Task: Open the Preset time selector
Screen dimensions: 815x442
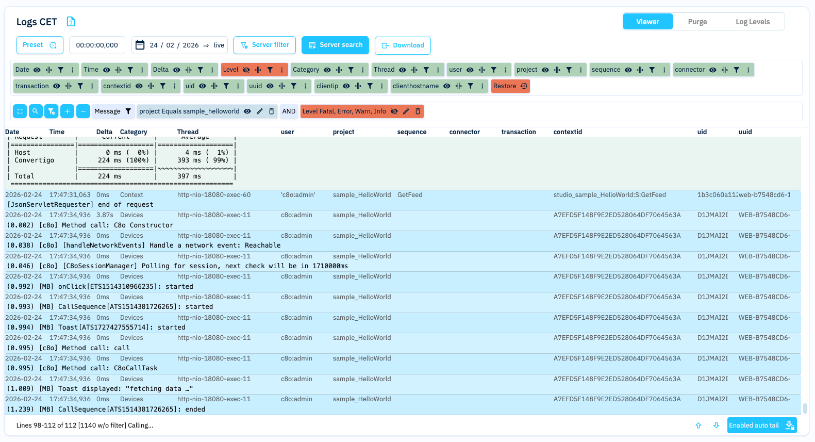Action: pos(40,45)
